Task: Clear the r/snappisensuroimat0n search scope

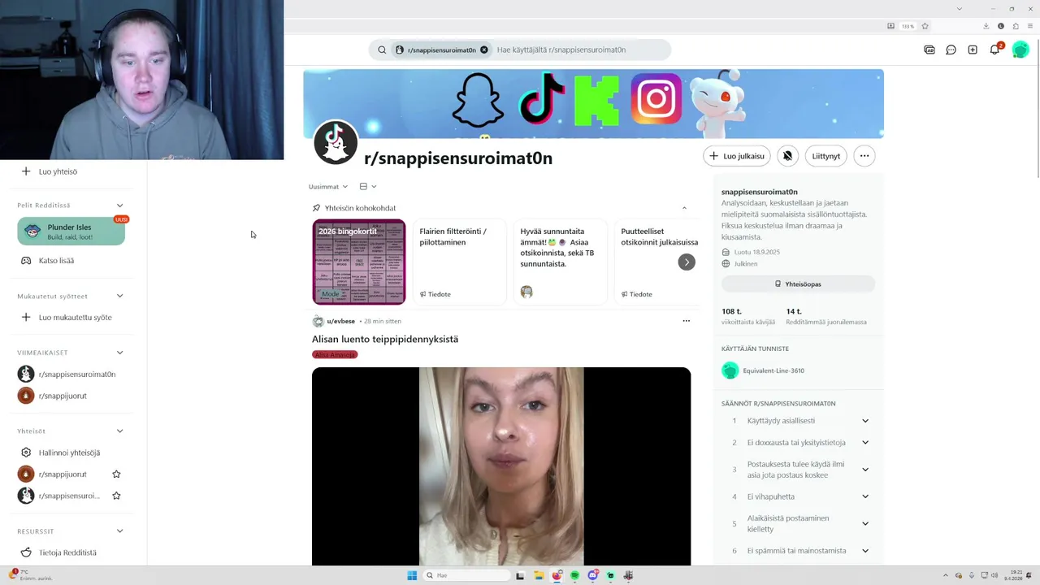Action: pyautogui.click(x=484, y=50)
